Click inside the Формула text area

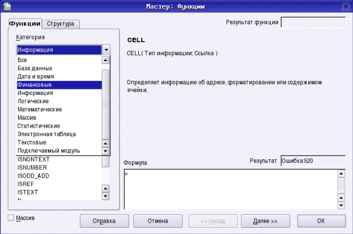[x=231, y=189]
